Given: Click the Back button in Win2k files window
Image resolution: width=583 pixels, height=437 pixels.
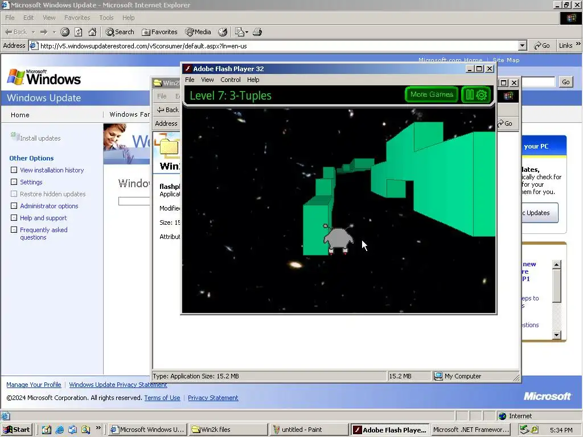Looking at the screenshot, I should coord(168,110).
